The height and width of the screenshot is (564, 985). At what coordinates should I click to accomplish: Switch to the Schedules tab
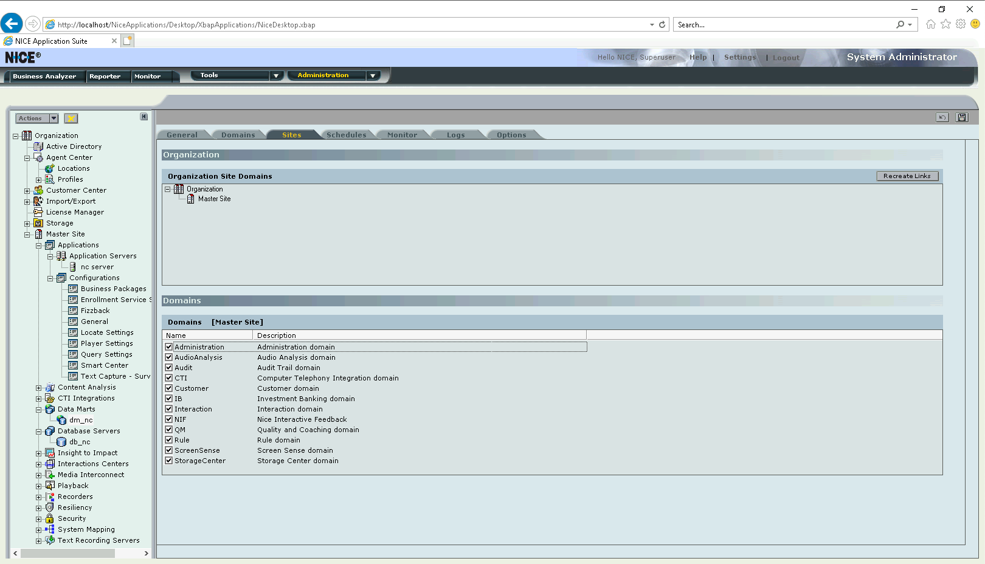tap(346, 135)
